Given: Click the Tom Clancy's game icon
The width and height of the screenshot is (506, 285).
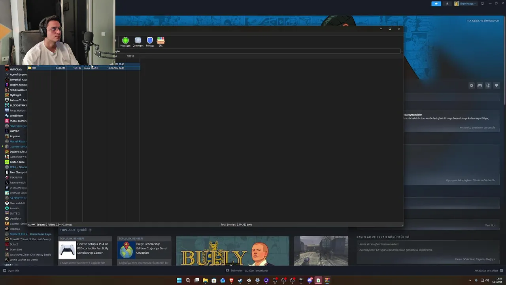Looking at the screenshot, I should 7,172.
